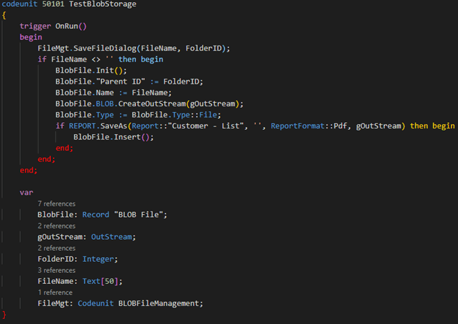Click 'Text[50]' type in FileName declaration
This screenshot has height=324, width=458.
(100, 281)
